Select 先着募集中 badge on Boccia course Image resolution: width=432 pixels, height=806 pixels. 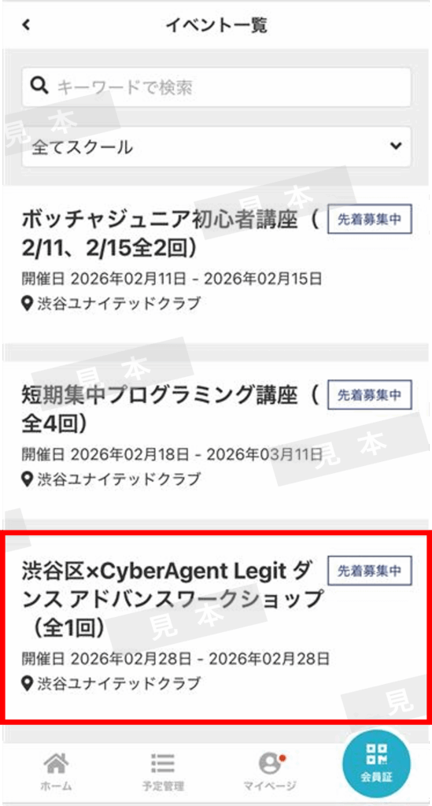[x=370, y=220]
